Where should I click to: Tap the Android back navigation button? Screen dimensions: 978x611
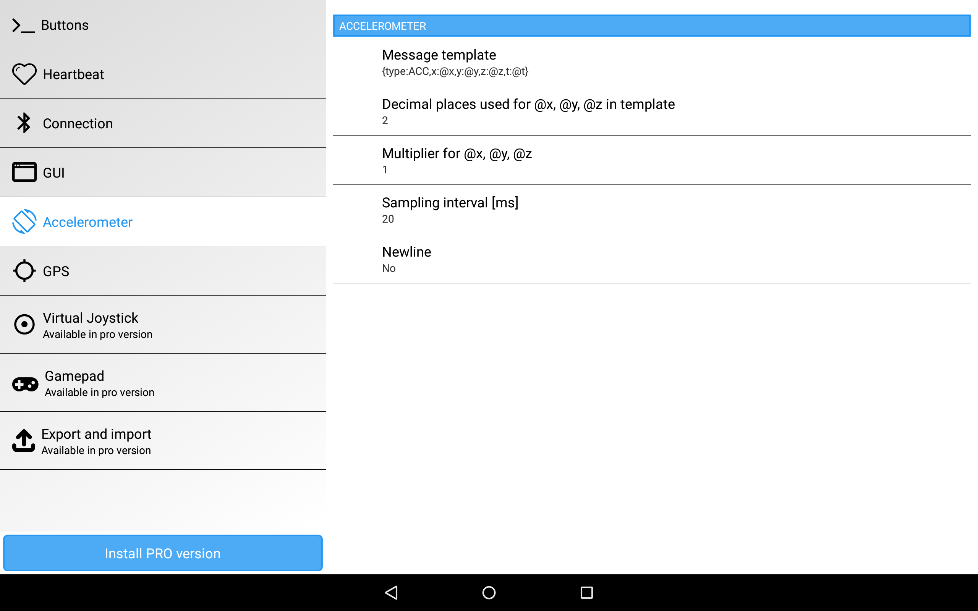[x=391, y=592]
